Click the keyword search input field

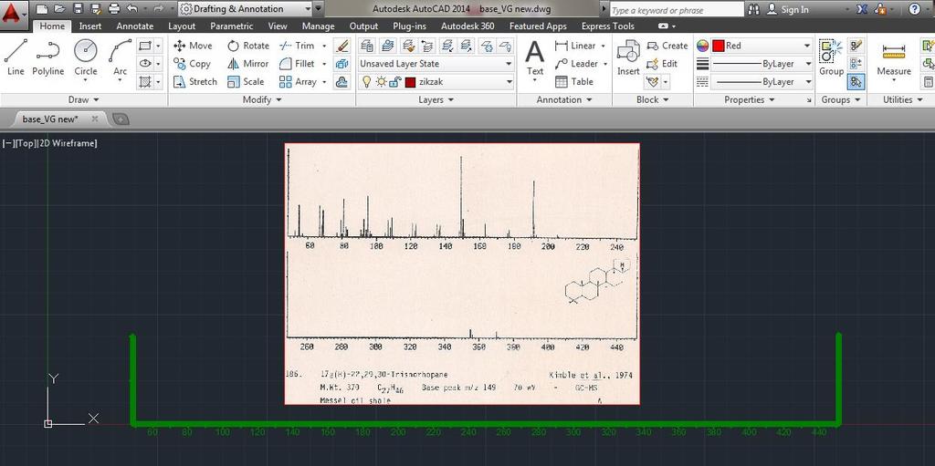click(x=677, y=9)
